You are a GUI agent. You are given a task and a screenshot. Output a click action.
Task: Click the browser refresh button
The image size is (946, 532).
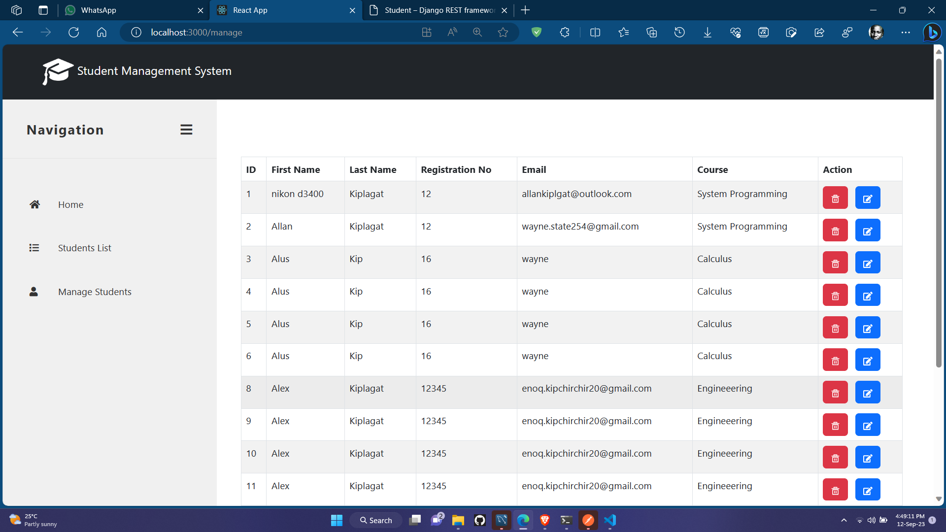click(73, 32)
